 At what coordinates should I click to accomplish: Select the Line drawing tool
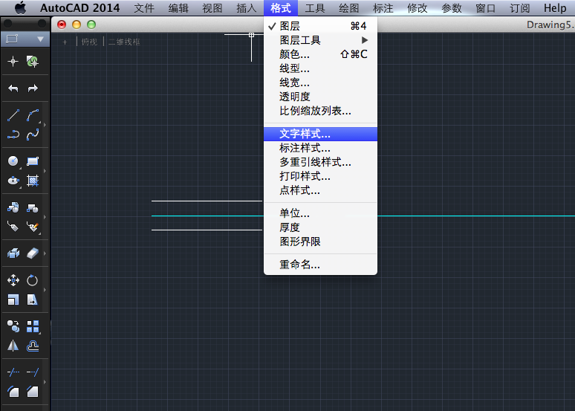(13, 115)
